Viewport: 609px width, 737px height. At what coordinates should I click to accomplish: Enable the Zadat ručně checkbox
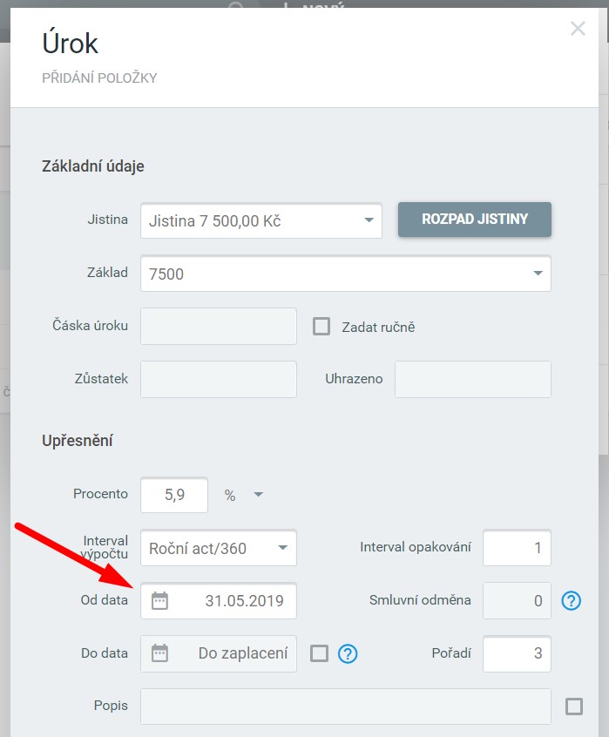321,327
